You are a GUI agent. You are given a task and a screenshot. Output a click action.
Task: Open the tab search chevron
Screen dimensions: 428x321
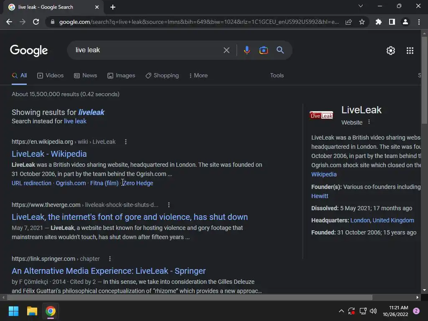coord(361,6)
